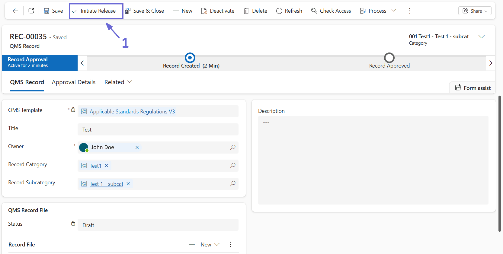Go back with the left arrow icon
Image resolution: width=503 pixels, height=254 pixels.
coord(15,11)
